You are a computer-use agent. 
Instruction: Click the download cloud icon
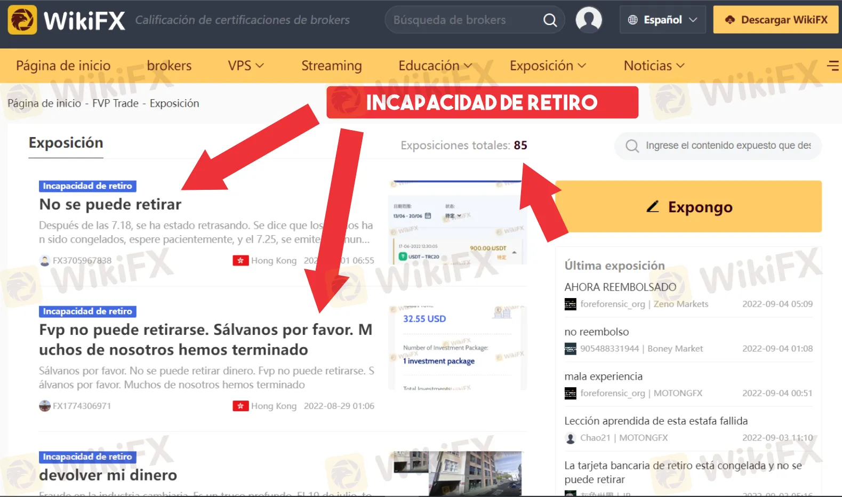(x=730, y=20)
